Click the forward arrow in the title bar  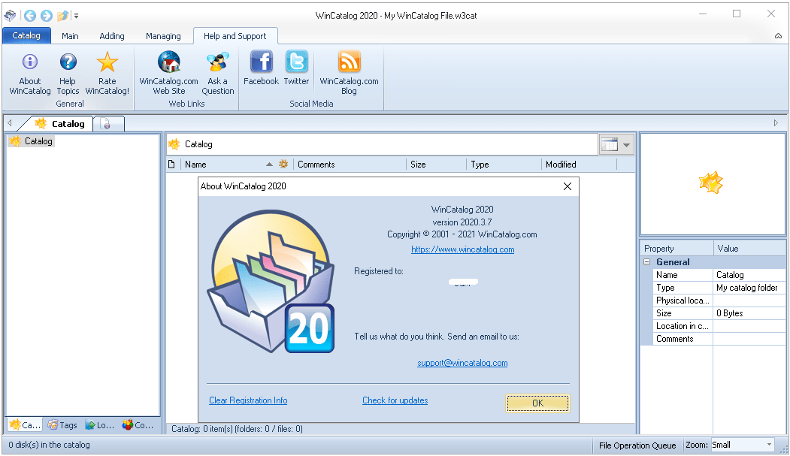[x=47, y=16]
